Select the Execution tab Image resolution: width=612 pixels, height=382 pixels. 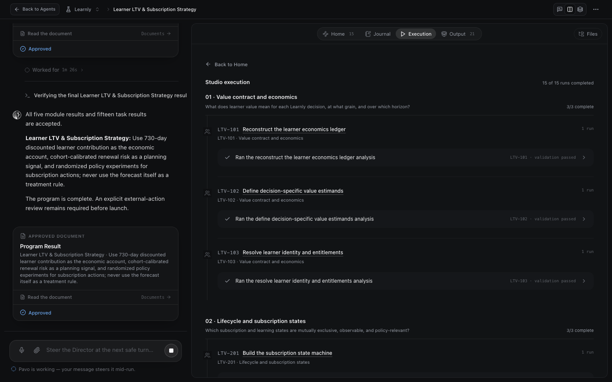tap(416, 34)
